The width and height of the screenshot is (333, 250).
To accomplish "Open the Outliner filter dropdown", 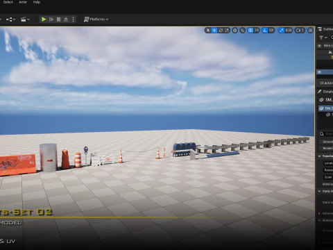I will [323, 37].
